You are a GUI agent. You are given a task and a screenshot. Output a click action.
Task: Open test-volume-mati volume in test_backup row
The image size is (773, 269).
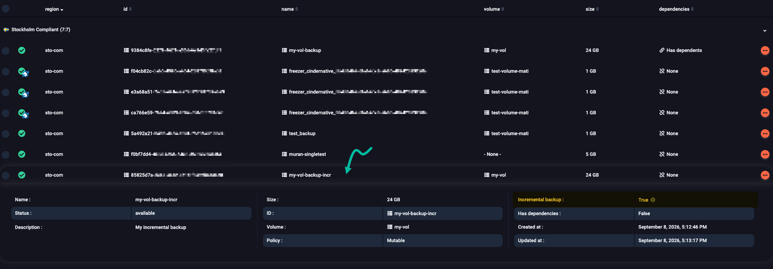(510, 133)
